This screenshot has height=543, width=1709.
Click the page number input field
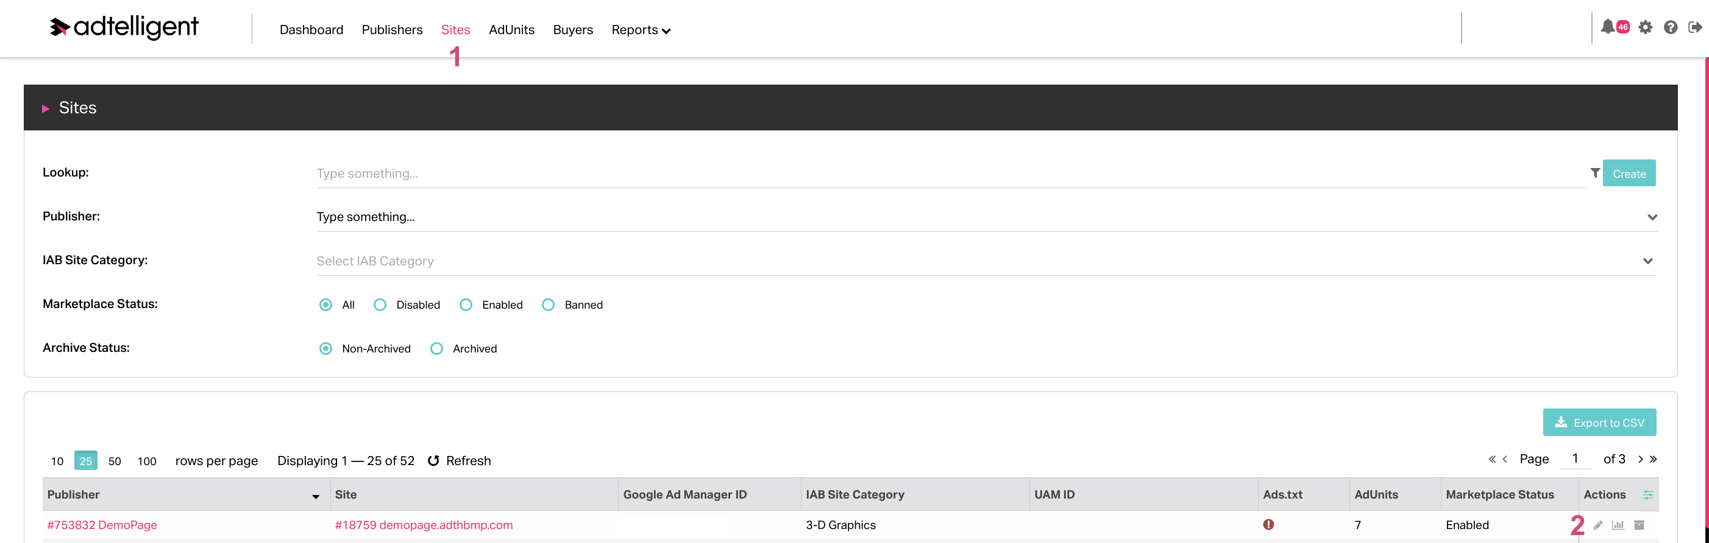tap(1576, 459)
